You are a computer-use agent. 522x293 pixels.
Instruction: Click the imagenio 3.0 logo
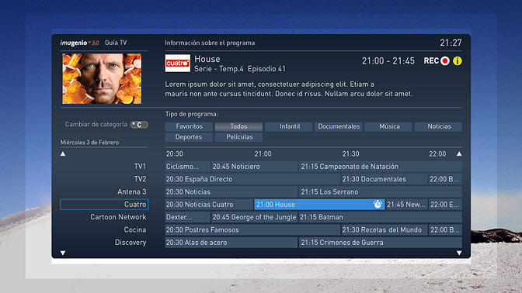(79, 43)
